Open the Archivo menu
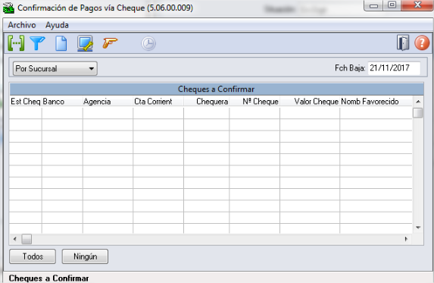This screenshot has height=283, width=434. point(22,25)
